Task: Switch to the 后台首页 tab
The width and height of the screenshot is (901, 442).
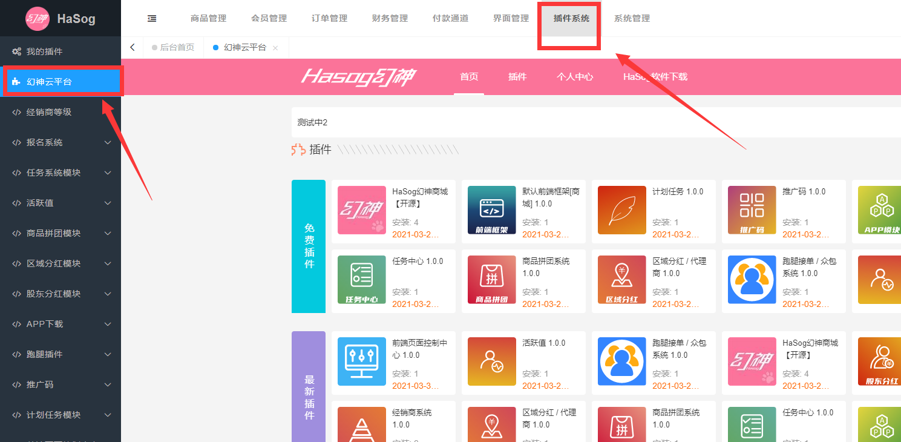Action: tap(174, 47)
